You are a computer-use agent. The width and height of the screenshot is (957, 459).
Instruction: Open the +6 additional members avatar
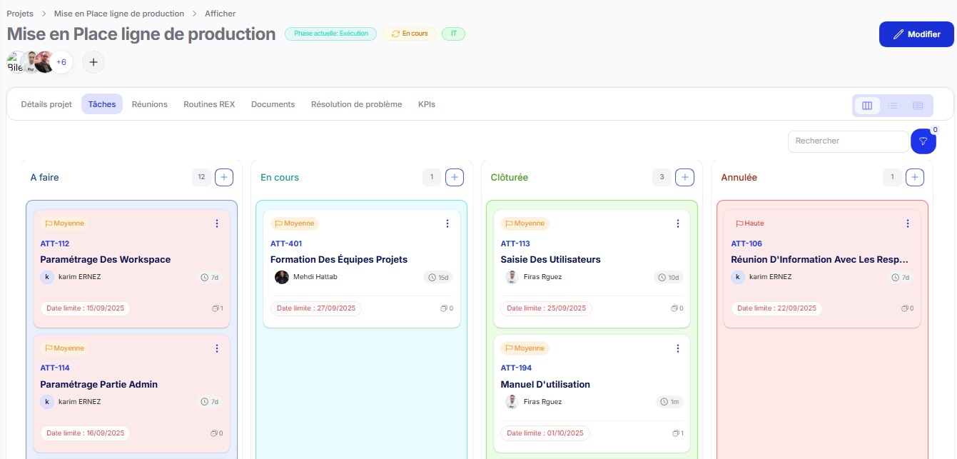(61, 62)
